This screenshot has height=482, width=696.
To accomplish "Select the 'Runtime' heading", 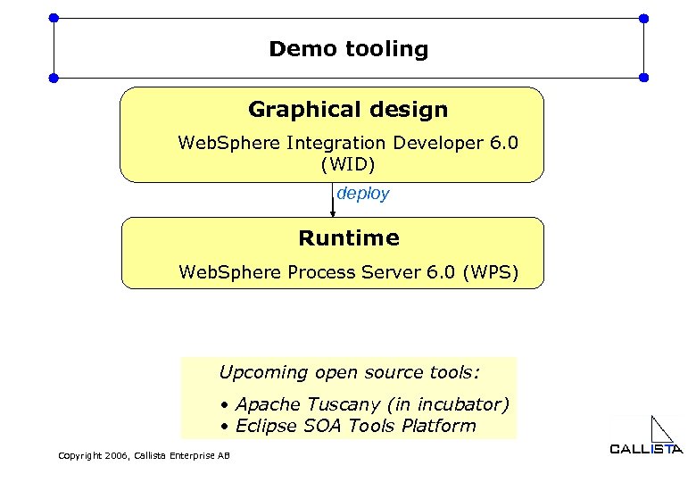I will click(349, 238).
